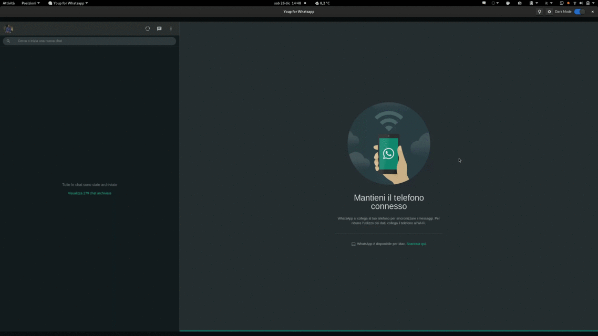598x336 pixels.
Task: Expand the system menu arrow beside the battery icon
Action: (593, 3)
